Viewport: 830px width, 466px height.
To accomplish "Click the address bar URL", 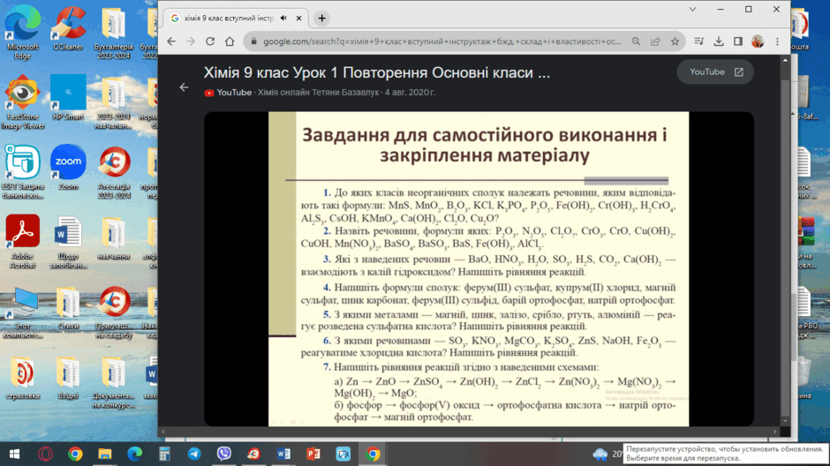I will click(x=442, y=41).
